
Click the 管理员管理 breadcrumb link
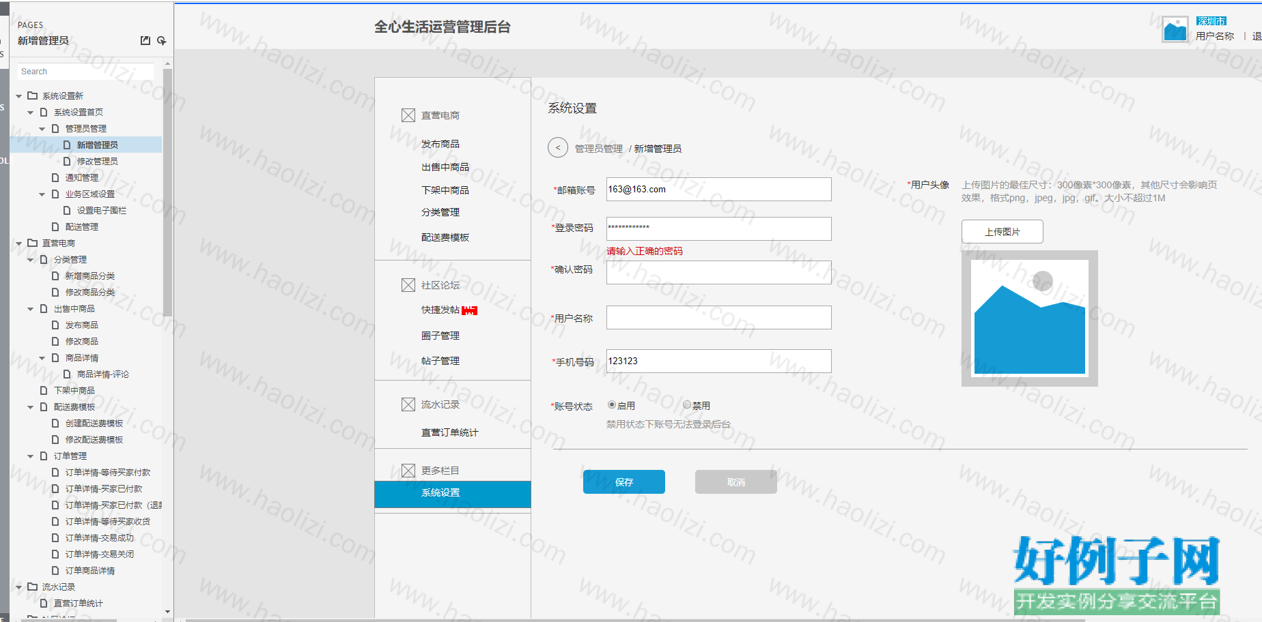tap(599, 149)
